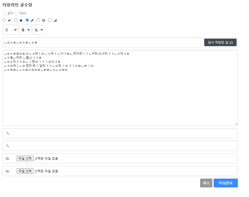This screenshot has width=249, height=197.
Task: Open the 일 day dropdown
Action: (x=38, y=30)
